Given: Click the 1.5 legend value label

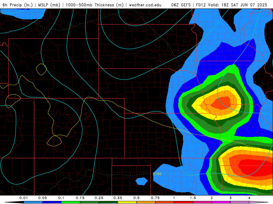Looking at the screenshot, I should (x=193, y=198).
